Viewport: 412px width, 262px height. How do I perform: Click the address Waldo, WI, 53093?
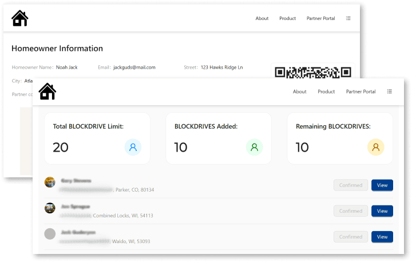(131, 241)
